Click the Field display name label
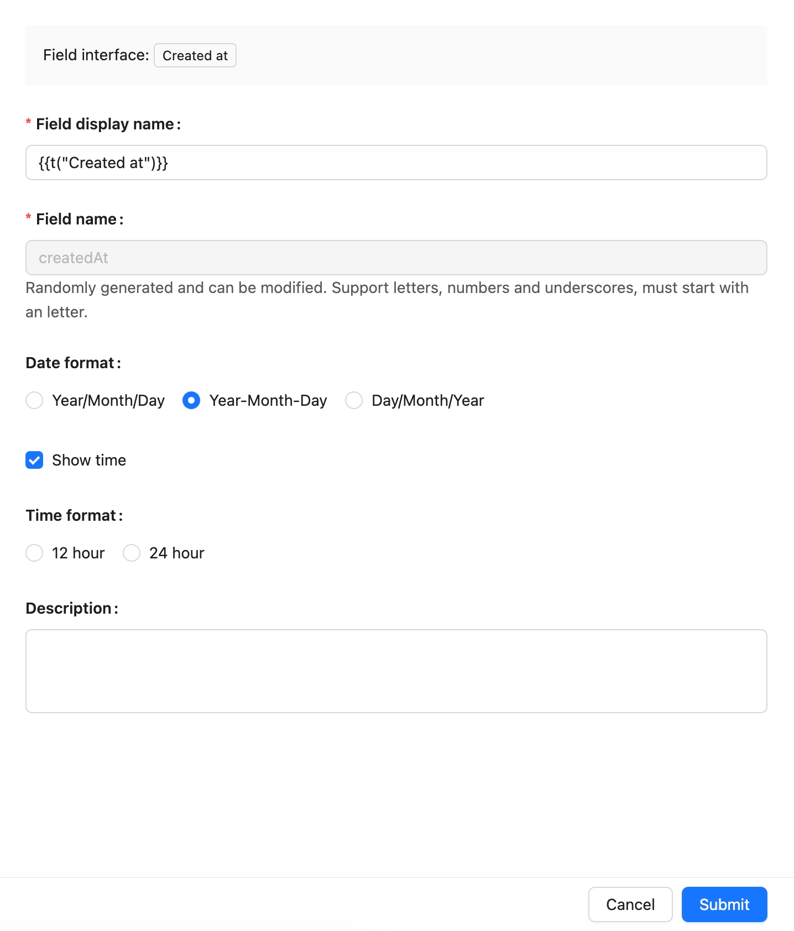Image resolution: width=794 pixels, height=931 pixels. click(105, 124)
